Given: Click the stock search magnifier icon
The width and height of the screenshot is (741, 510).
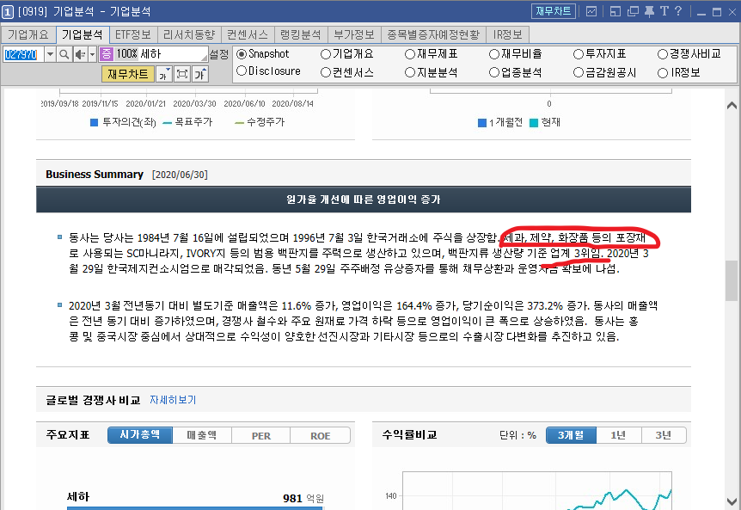Looking at the screenshot, I should point(64,54).
